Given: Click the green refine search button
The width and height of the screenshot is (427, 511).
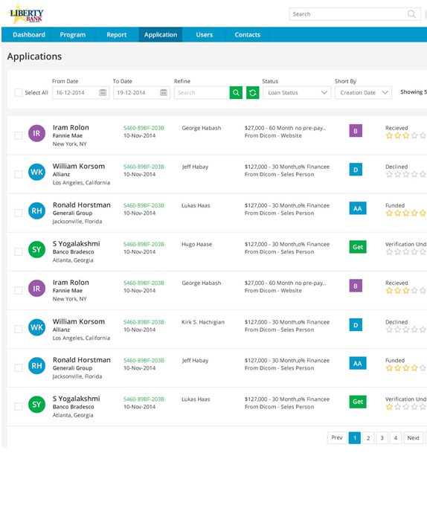Looking at the screenshot, I should (236, 92).
